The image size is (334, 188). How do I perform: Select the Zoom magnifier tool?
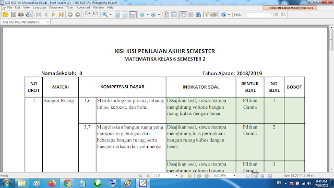coord(105,15)
